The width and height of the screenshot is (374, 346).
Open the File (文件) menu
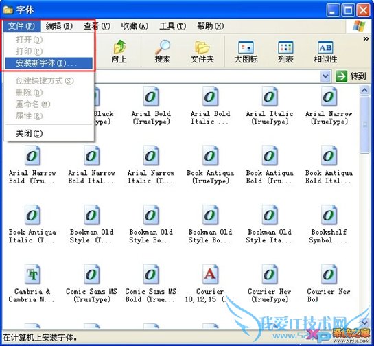pos(21,26)
